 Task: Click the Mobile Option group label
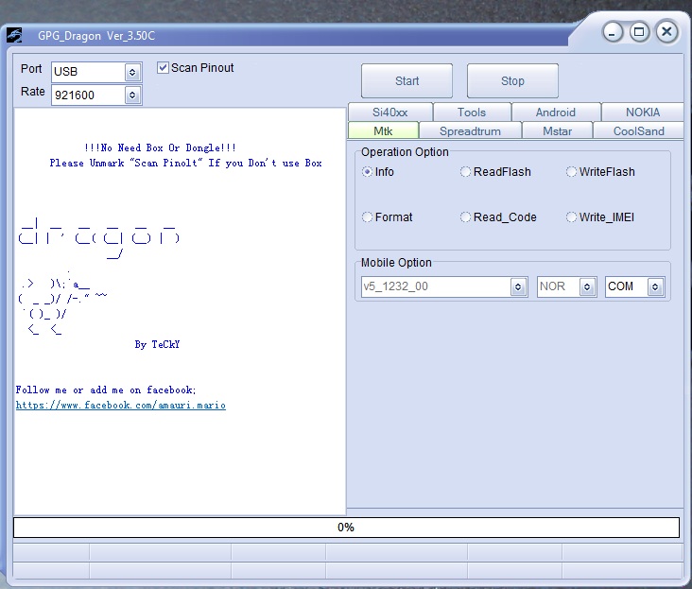click(396, 263)
